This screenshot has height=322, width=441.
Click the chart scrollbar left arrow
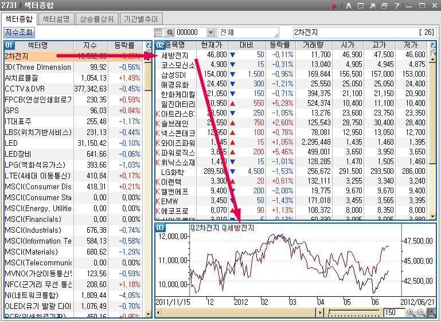pyautogui.click(x=158, y=312)
